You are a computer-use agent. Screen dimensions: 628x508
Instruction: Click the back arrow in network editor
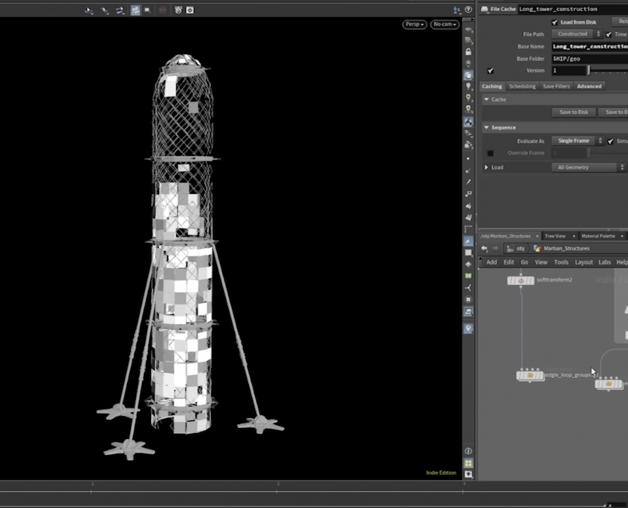pos(485,248)
